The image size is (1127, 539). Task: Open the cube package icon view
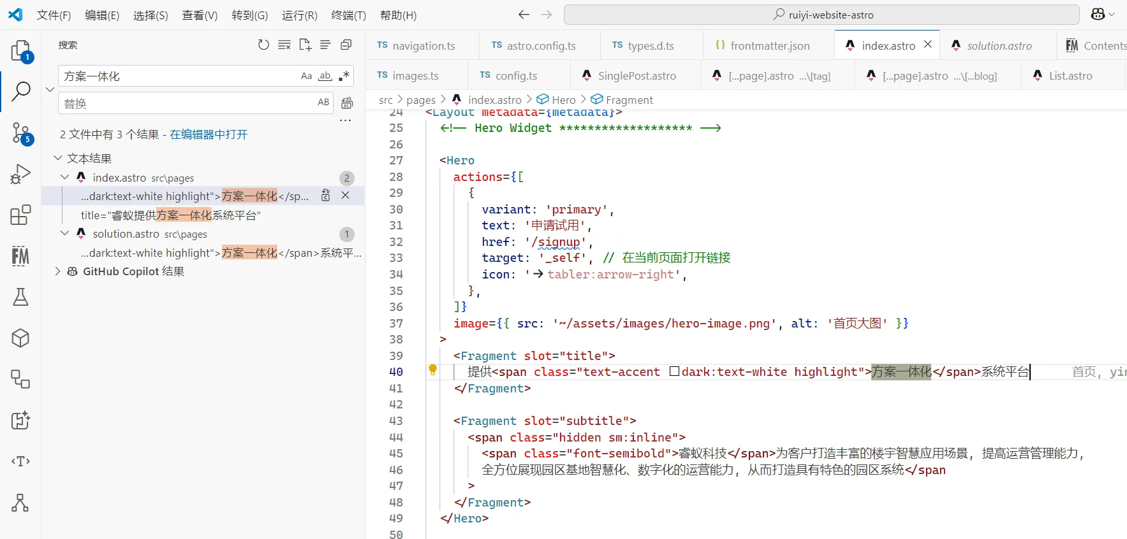point(20,338)
